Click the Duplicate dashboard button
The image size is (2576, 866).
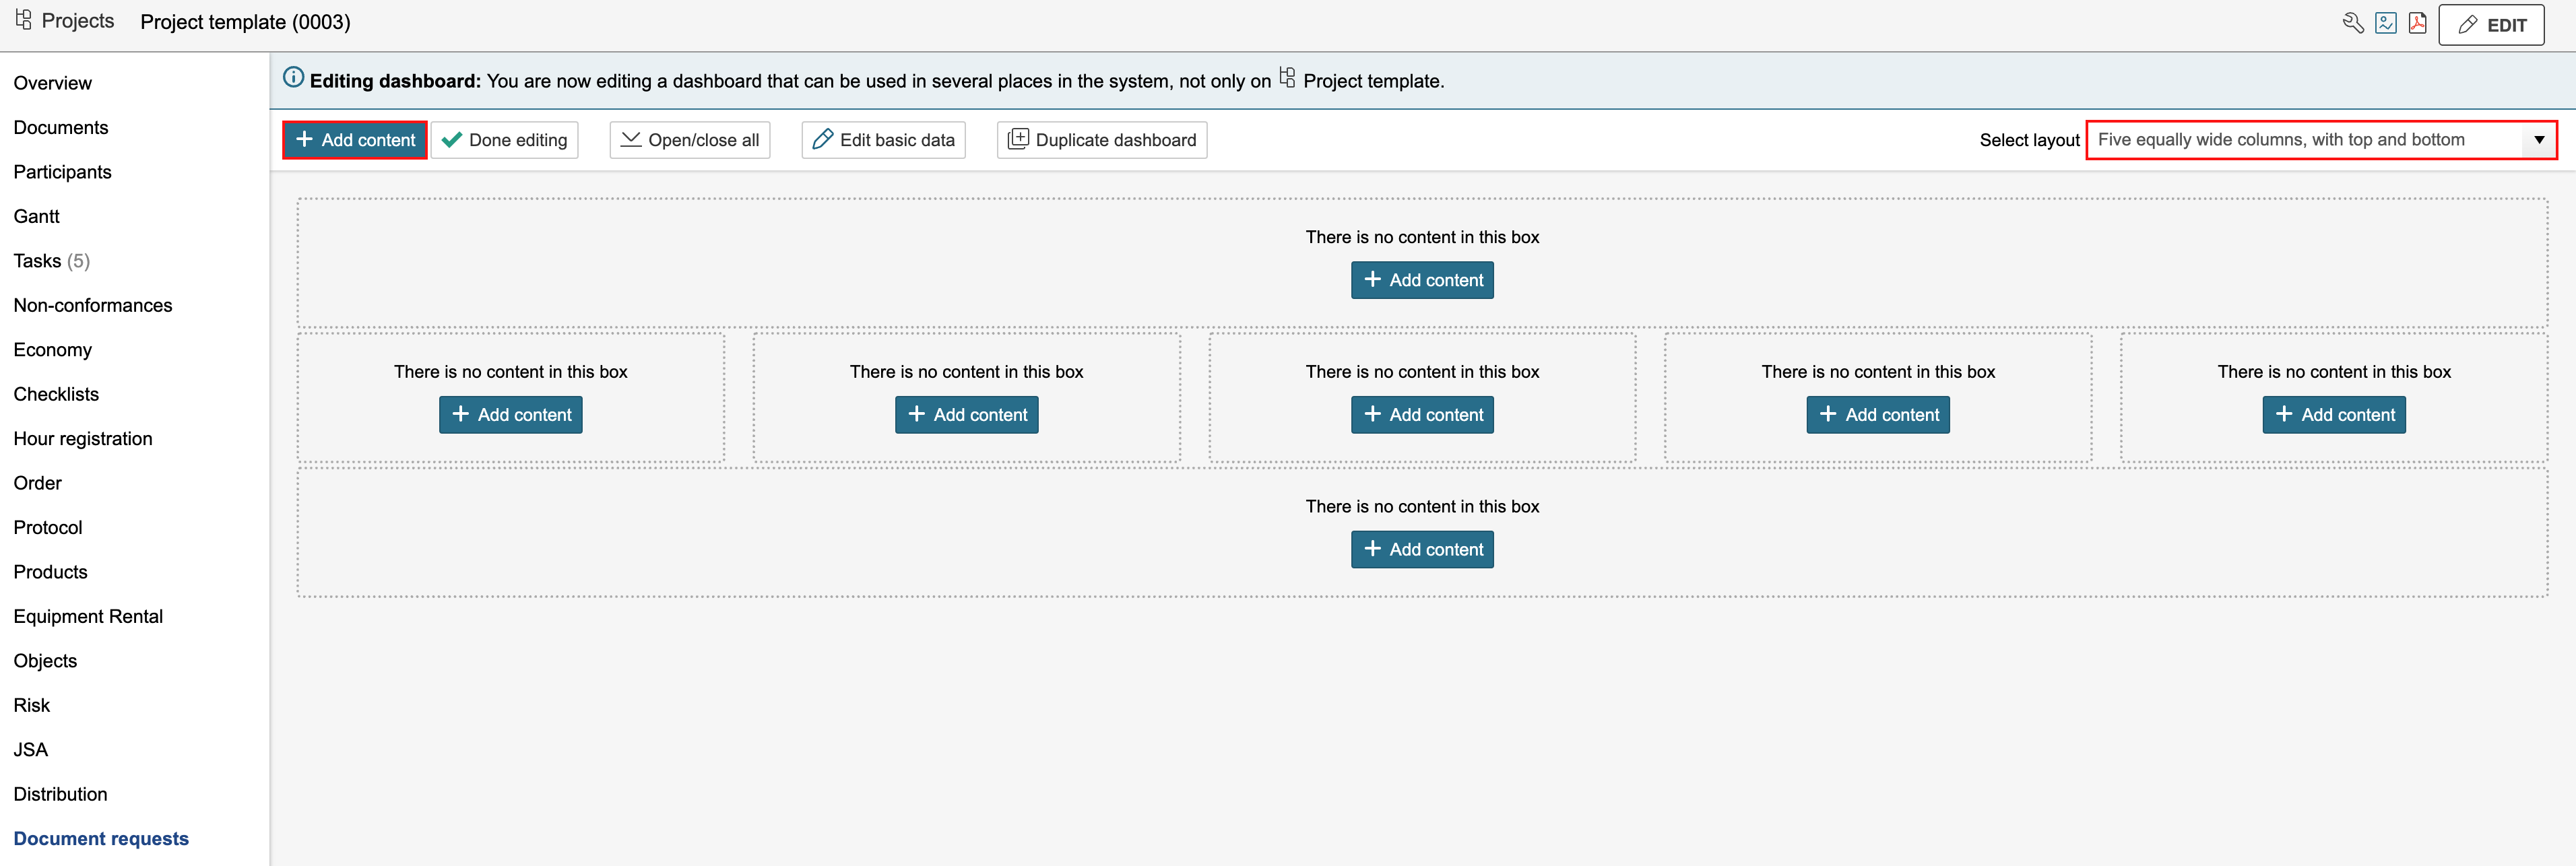pos(1101,140)
